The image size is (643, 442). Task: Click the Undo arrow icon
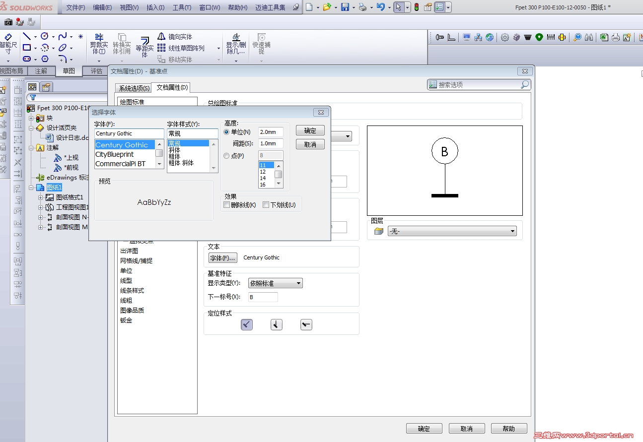pos(380,7)
